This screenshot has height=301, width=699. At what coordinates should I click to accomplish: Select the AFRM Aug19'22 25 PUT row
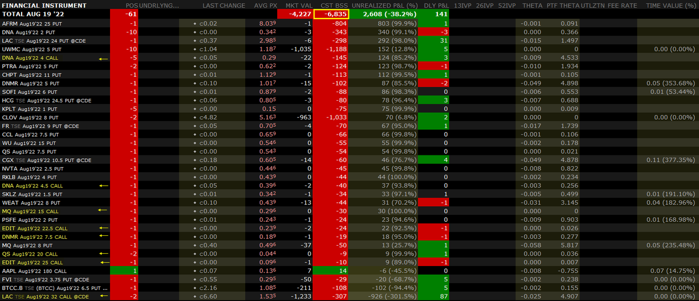click(349, 23)
